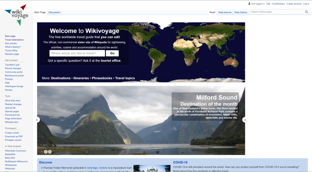
Task: Open Maintenance panel link
Action: 14,76
